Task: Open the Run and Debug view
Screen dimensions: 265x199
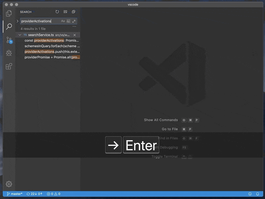Action: [x=9, y=53]
